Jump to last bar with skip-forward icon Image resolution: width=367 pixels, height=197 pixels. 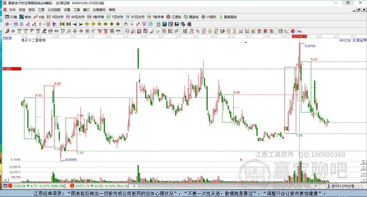(x=68, y=24)
